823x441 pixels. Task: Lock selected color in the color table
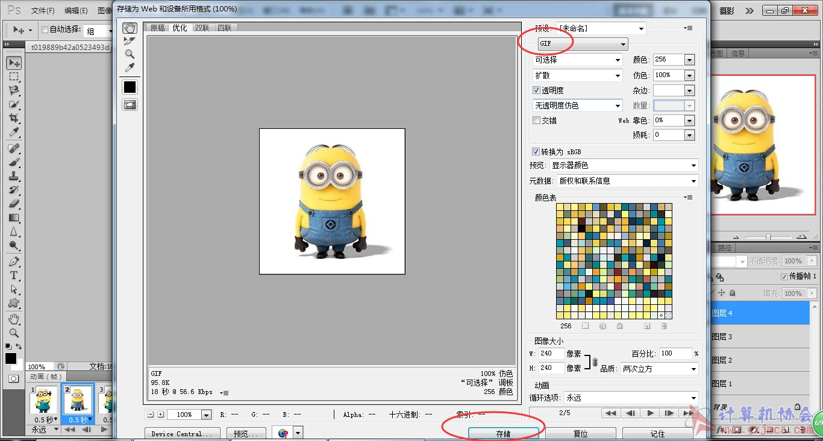tap(619, 326)
